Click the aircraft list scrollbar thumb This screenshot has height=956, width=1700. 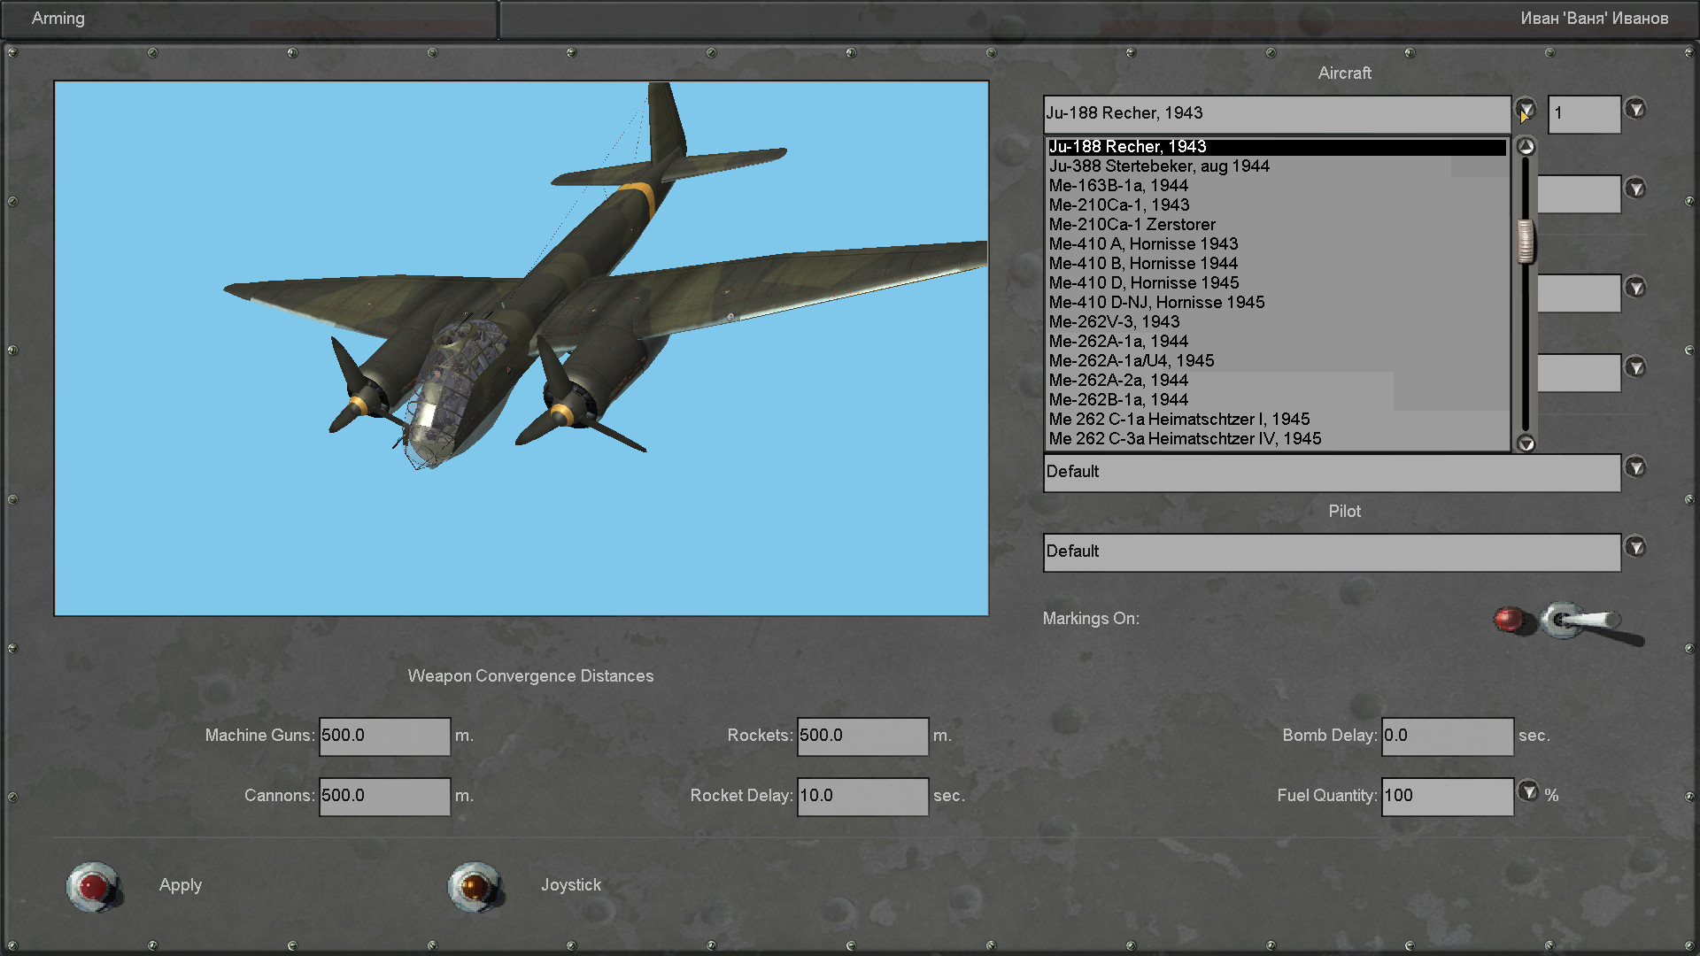pos(1526,242)
